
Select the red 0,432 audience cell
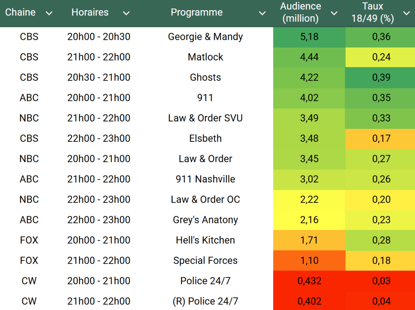pos(309,281)
